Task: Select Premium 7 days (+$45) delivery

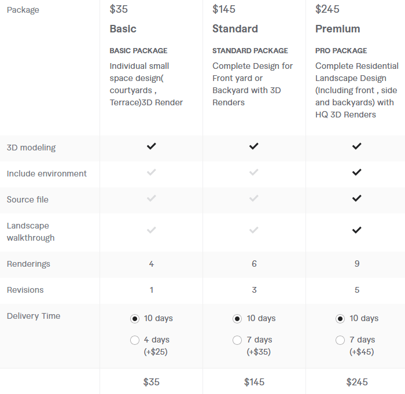Action: pos(340,340)
